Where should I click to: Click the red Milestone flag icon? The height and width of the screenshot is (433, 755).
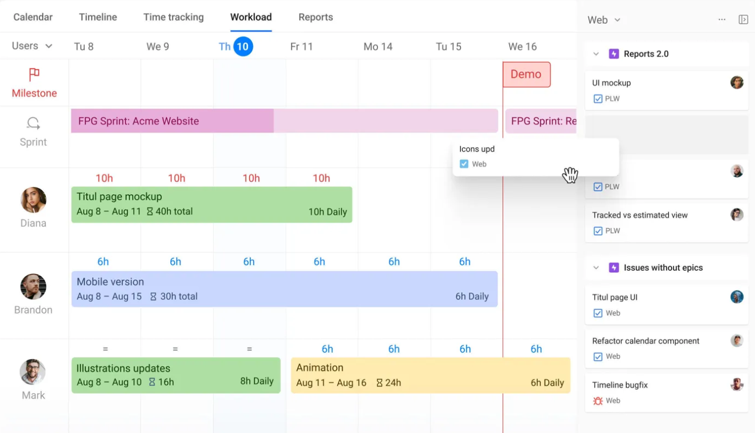click(34, 74)
